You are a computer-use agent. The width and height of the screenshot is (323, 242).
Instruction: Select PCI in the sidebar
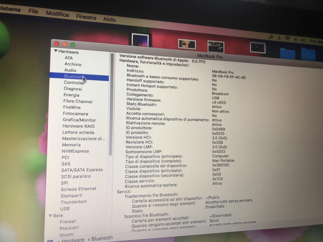(65, 157)
